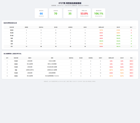Image resolution: width=140 pixels, height=123 pixels.
Task: Select the green 106.1% summary card
Action: coord(99,13)
